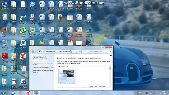Image resolution: width=169 pixels, height=95 pixels.
Task: Open Изменение указателей мыши link
Action: [43, 68]
